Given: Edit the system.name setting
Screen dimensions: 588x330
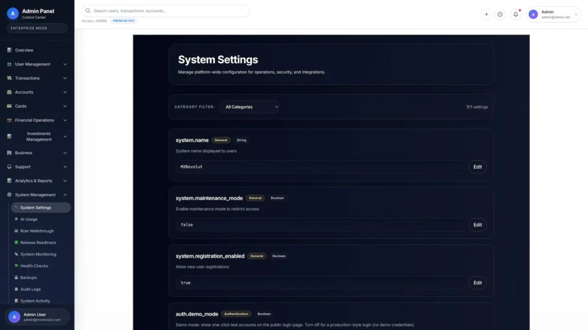Looking at the screenshot, I should click(x=477, y=167).
